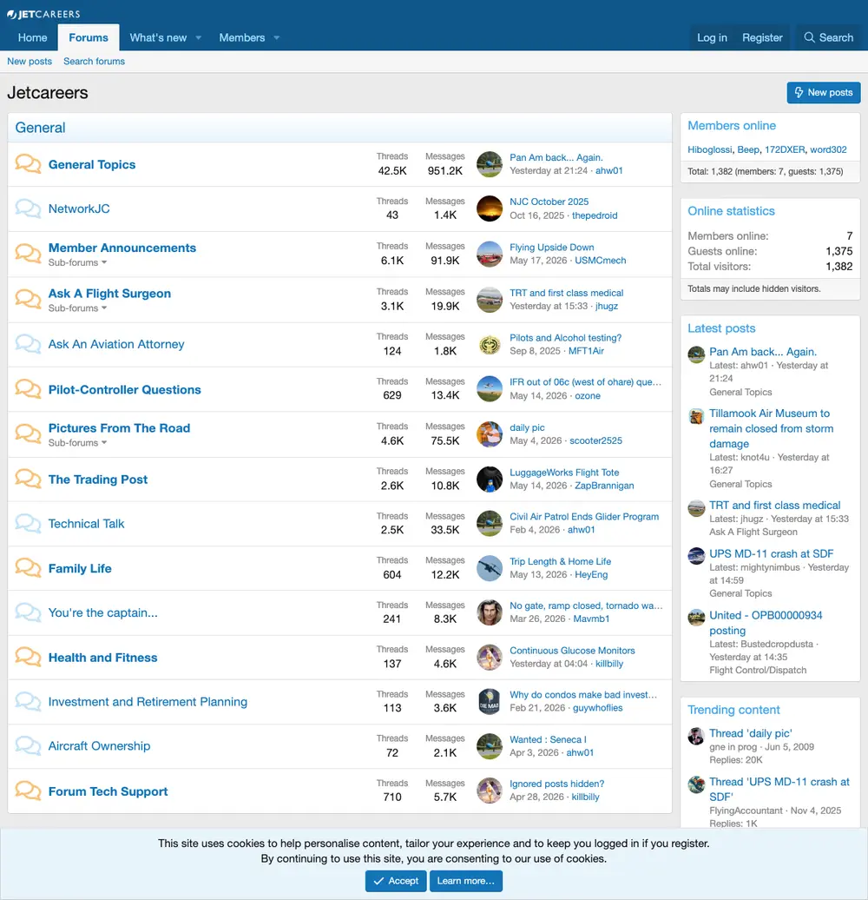
Task: Open the General Topics forum
Action: point(92,165)
